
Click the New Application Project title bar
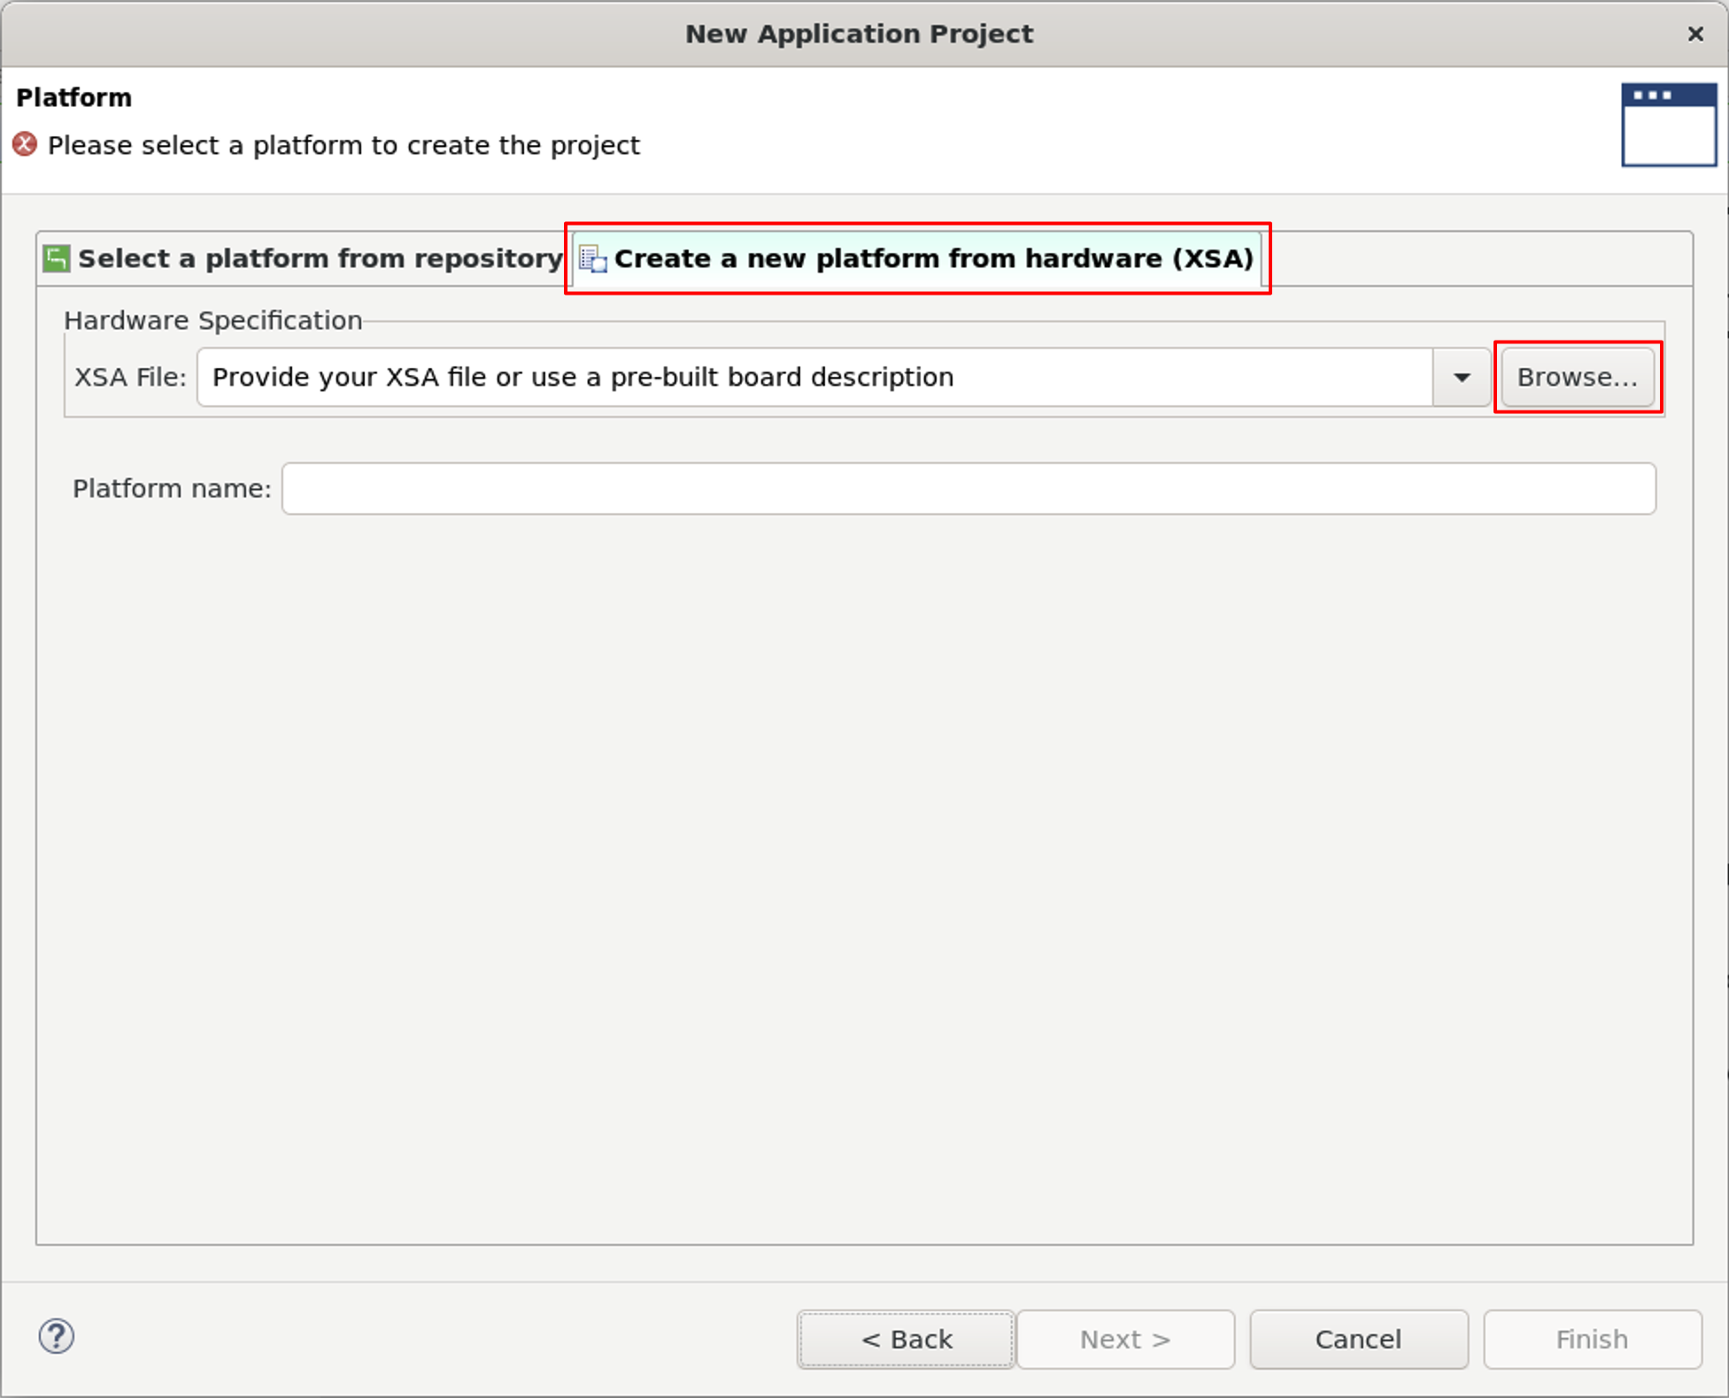click(857, 34)
